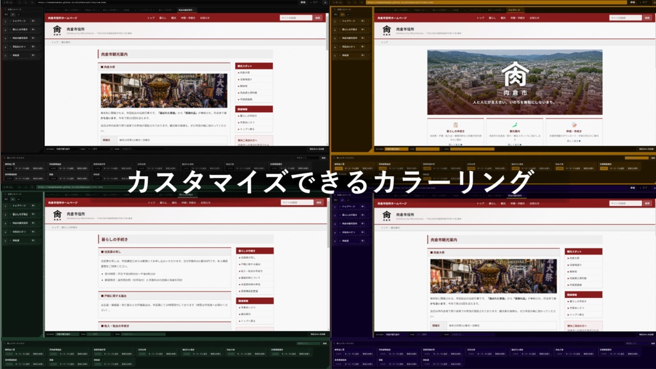The width and height of the screenshot is (656, 369).
Task: Click the red 検索 button in the orange window
Action: [x=647, y=18]
